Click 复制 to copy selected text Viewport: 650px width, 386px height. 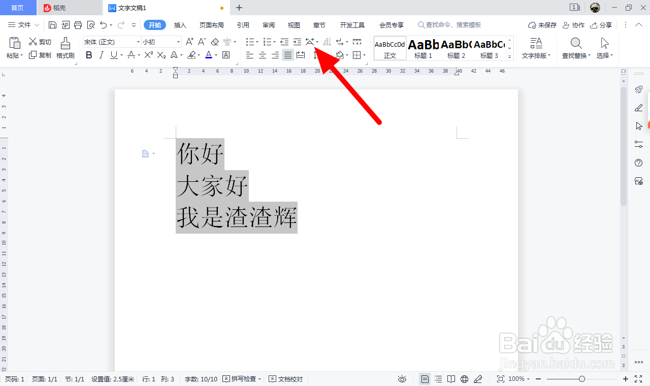click(40, 55)
